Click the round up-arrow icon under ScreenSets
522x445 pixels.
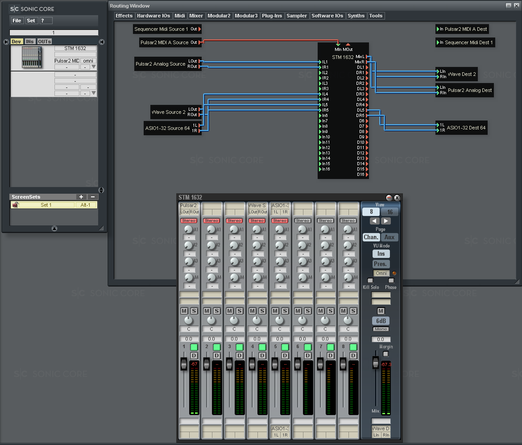(54, 228)
